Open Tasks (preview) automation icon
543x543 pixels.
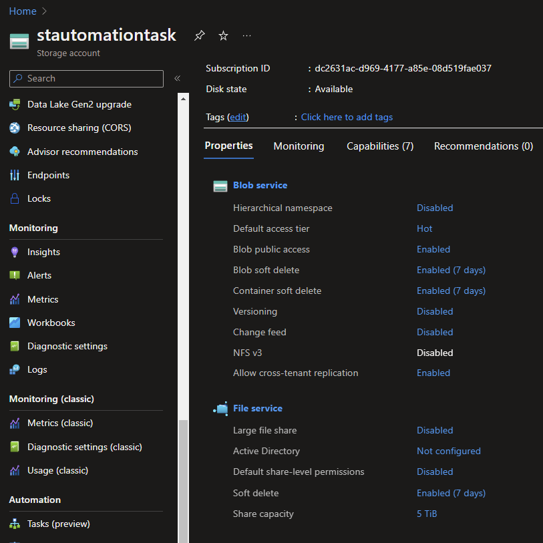click(x=15, y=524)
